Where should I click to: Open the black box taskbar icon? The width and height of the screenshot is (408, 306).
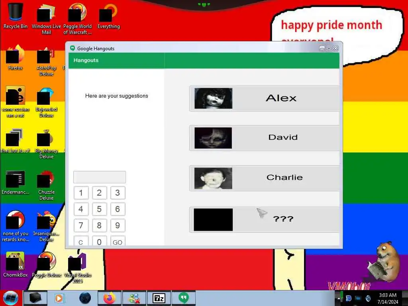tap(35, 298)
